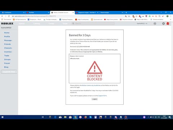Screen dimensions: 173x130
Task: Select the Roblox Disabled Account tab
Action: [x=62, y=13]
